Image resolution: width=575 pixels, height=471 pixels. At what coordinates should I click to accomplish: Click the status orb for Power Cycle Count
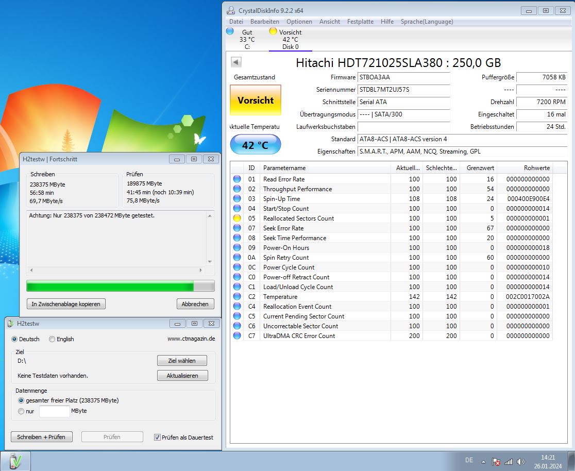[237, 267]
